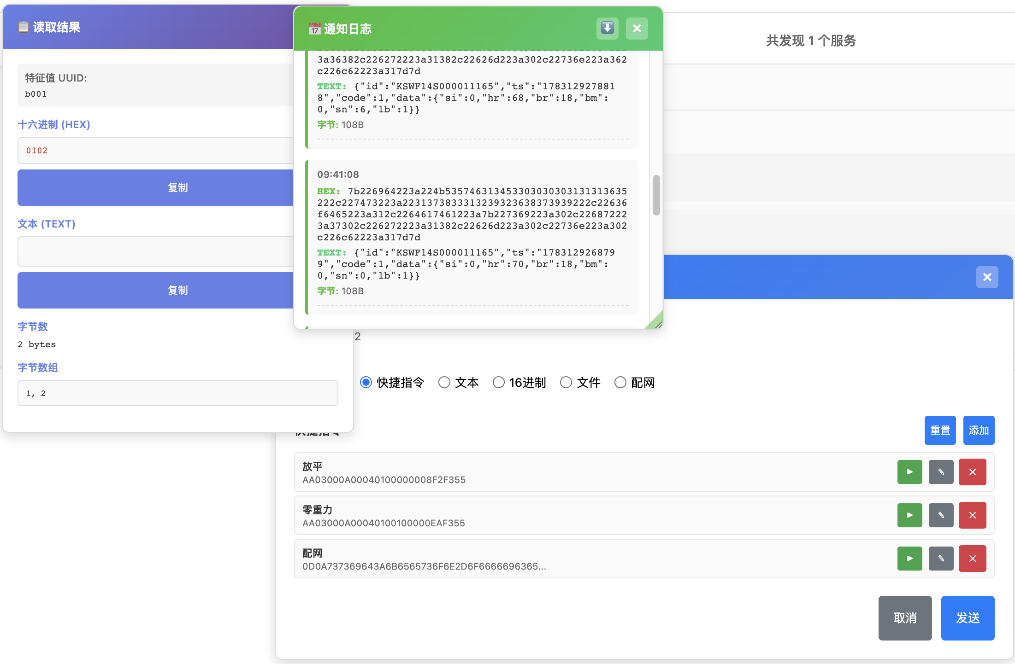This screenshot has height=664, width=1015.
Task: Select the 配网 radio option
Action: point(620,382)
